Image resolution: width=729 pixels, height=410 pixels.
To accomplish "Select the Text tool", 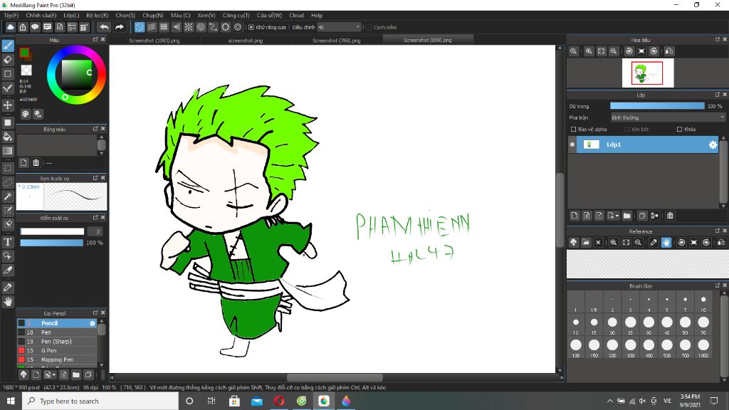I will (x=8, y=242).
